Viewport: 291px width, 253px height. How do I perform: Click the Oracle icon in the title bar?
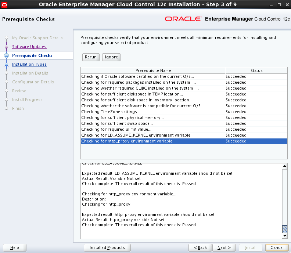click(4, 4)
